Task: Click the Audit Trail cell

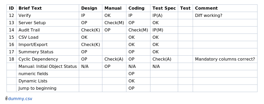Action: click(x=48, y=30)
